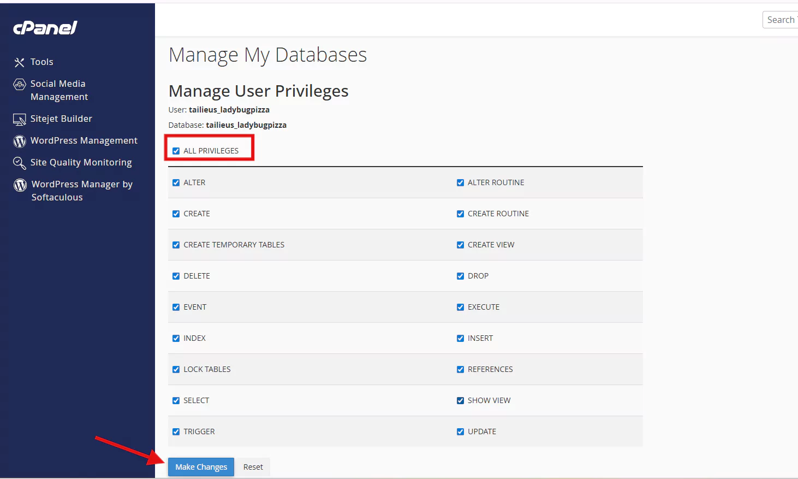
Task: Click the Sitejet Builder icon
Action: (x=20, y=119)
